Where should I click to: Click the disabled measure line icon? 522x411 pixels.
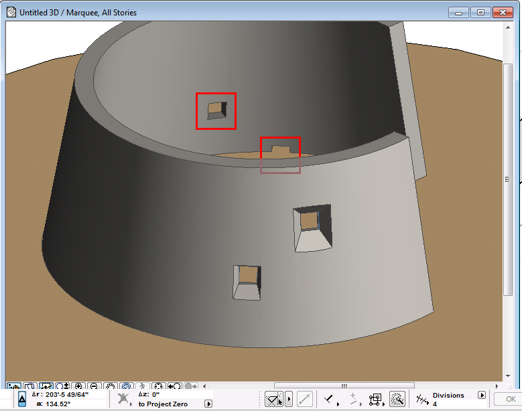pos(305,399)
